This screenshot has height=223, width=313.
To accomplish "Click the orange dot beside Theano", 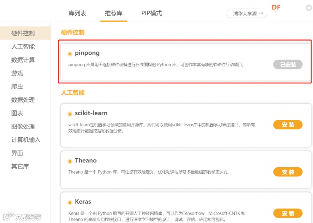I will [70, 161].
